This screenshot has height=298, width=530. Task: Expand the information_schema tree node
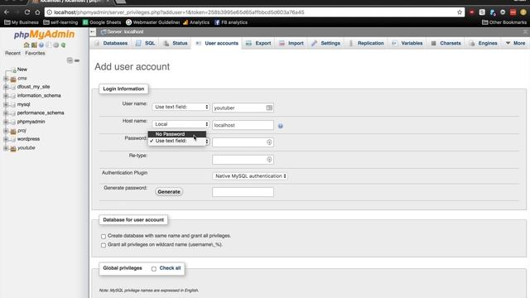tap(6, 96)
